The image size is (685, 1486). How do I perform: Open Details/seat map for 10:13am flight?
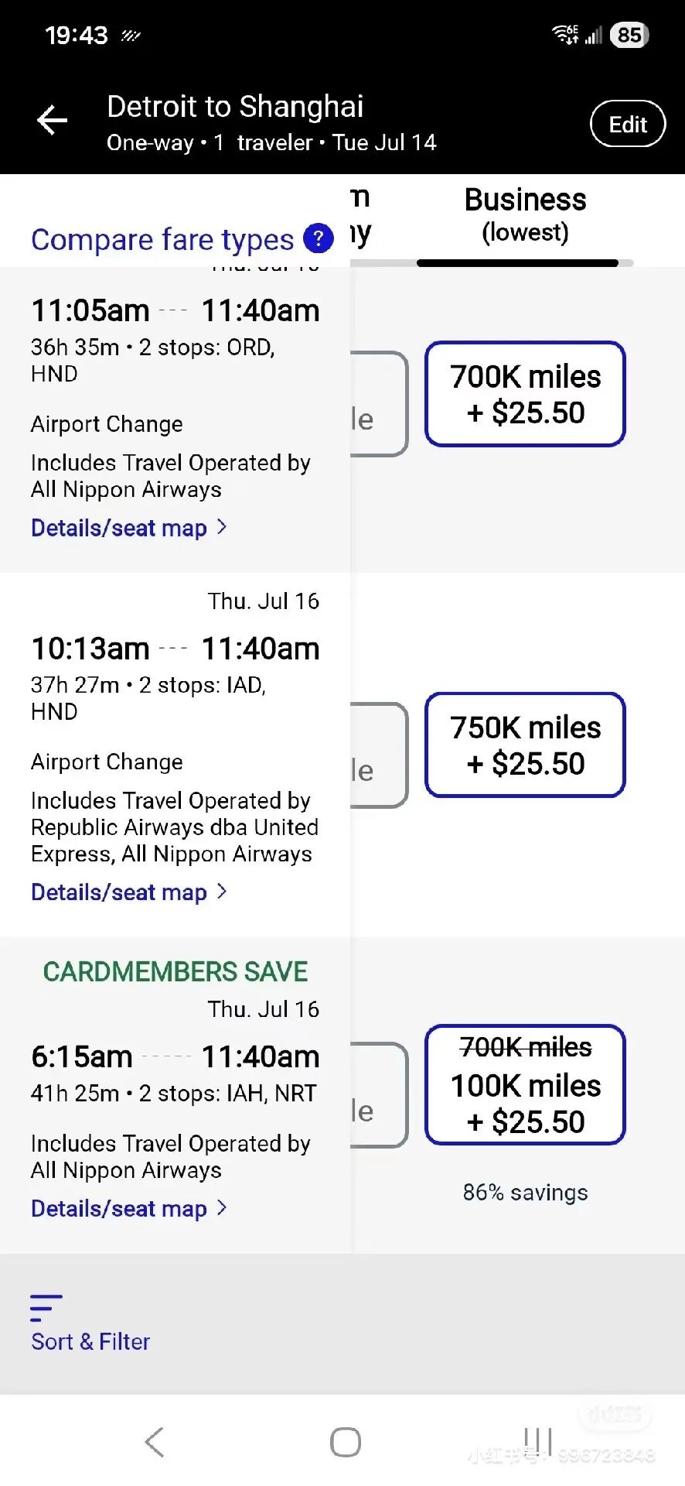(x=128, y=892)
